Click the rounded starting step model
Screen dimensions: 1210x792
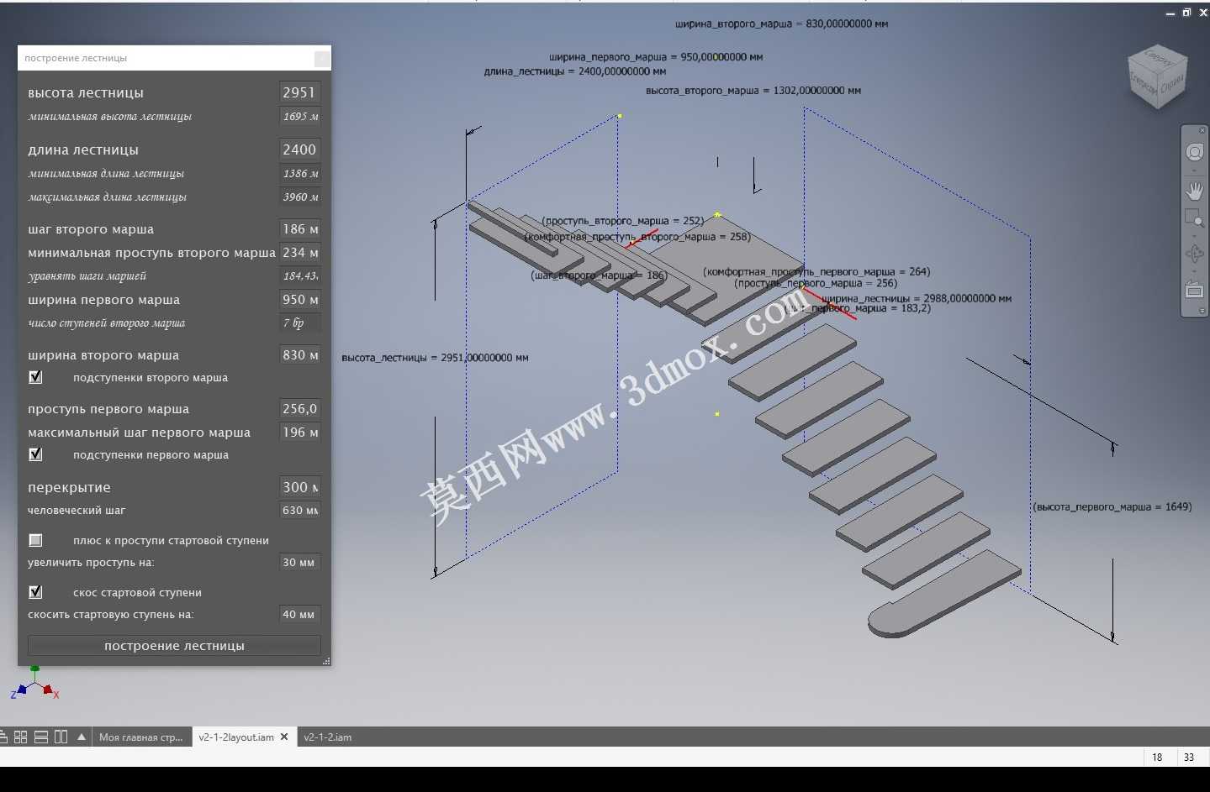pos(944,595)
